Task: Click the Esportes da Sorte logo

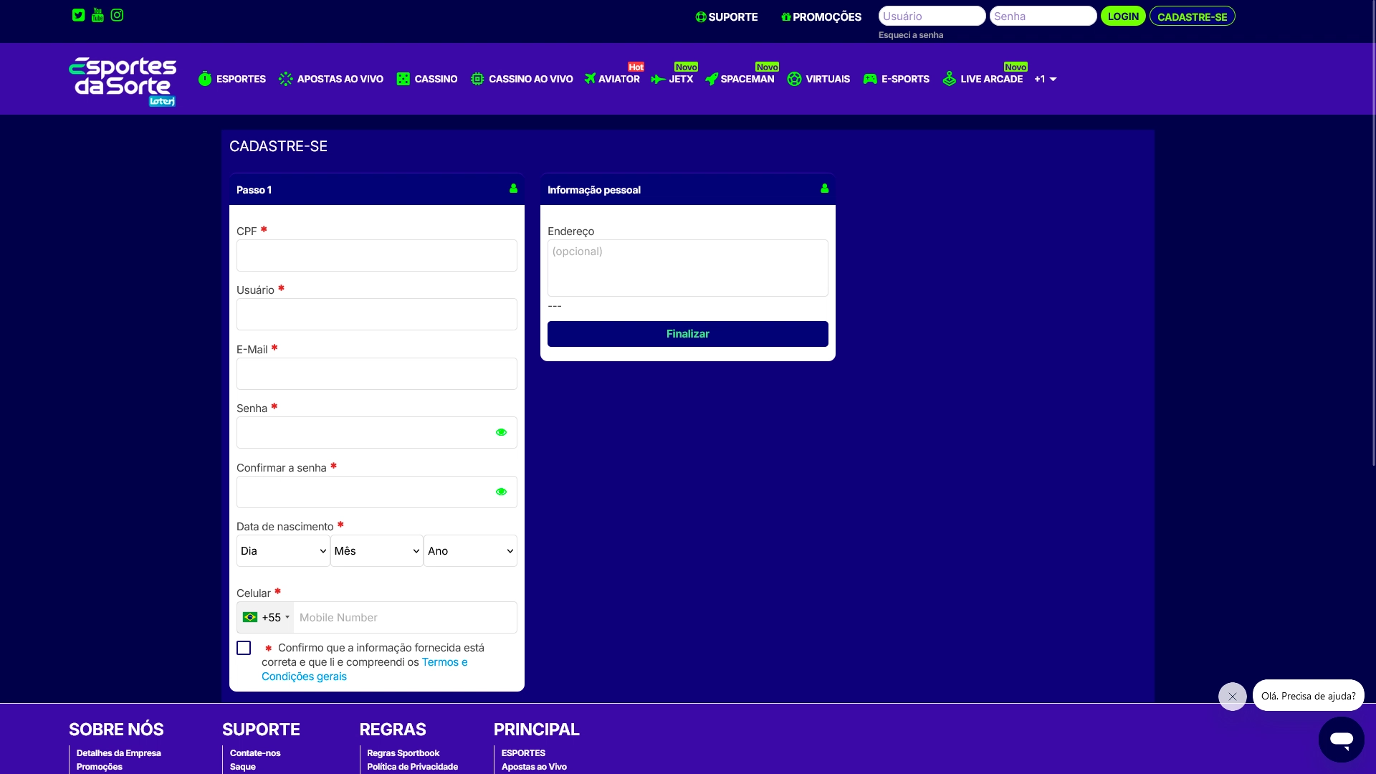Action: [x=123, y=81]
